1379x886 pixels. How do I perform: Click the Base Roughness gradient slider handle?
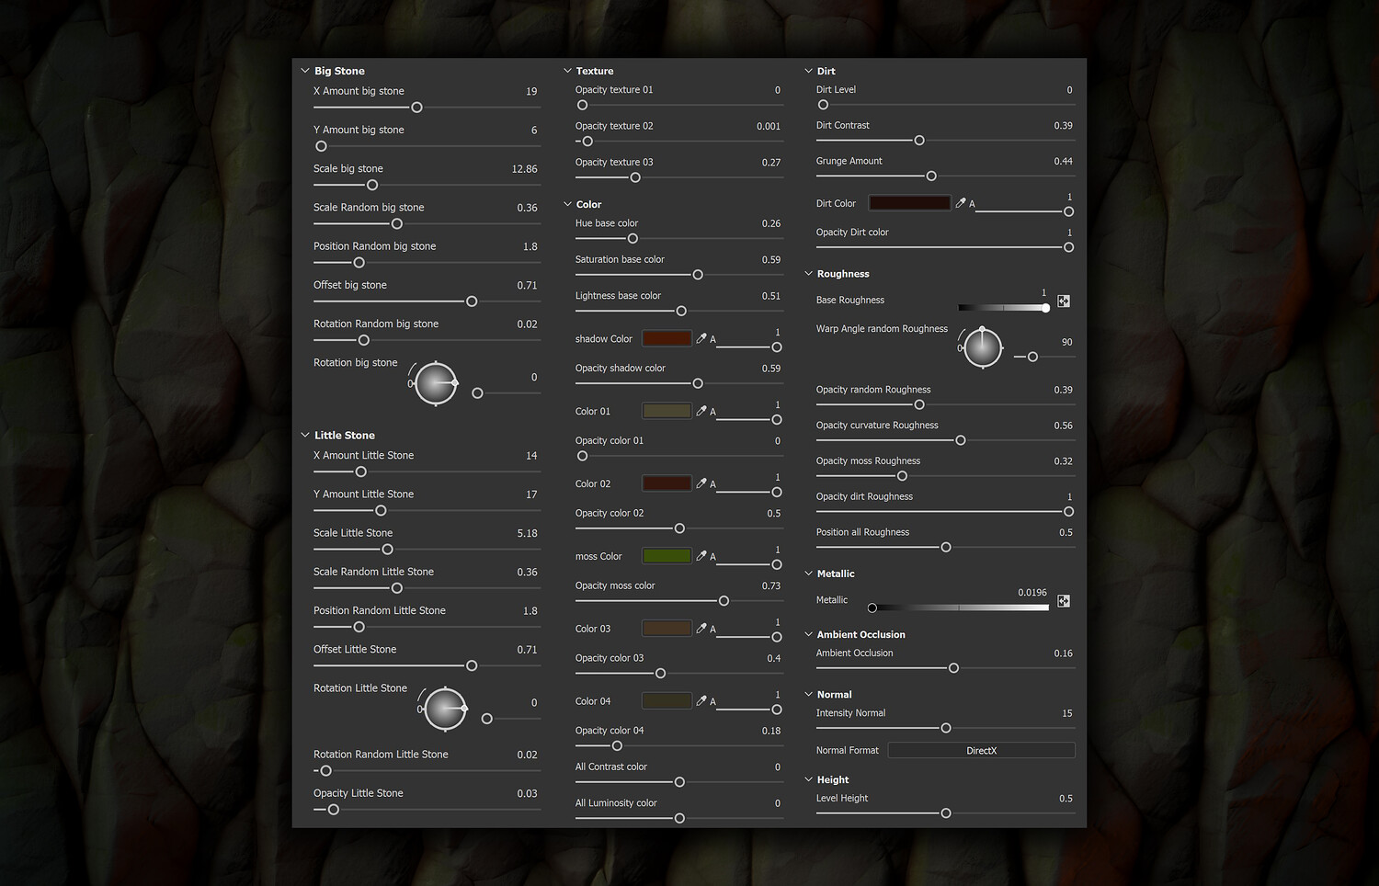click(1045, 308)
